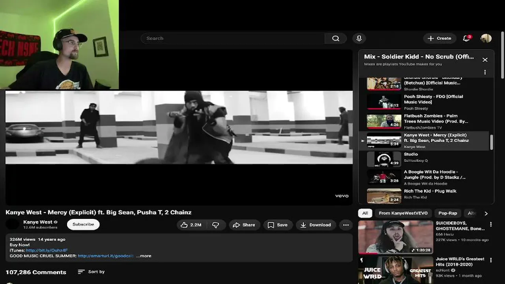The width and height of the screenshot is (505, 284).
Task: Save video to a playlist
Action: (278, 225)
